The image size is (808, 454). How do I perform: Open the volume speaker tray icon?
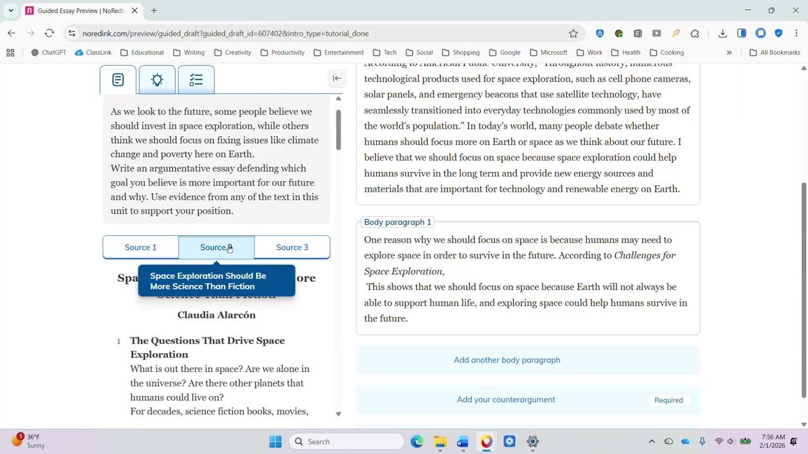(731, 441)
